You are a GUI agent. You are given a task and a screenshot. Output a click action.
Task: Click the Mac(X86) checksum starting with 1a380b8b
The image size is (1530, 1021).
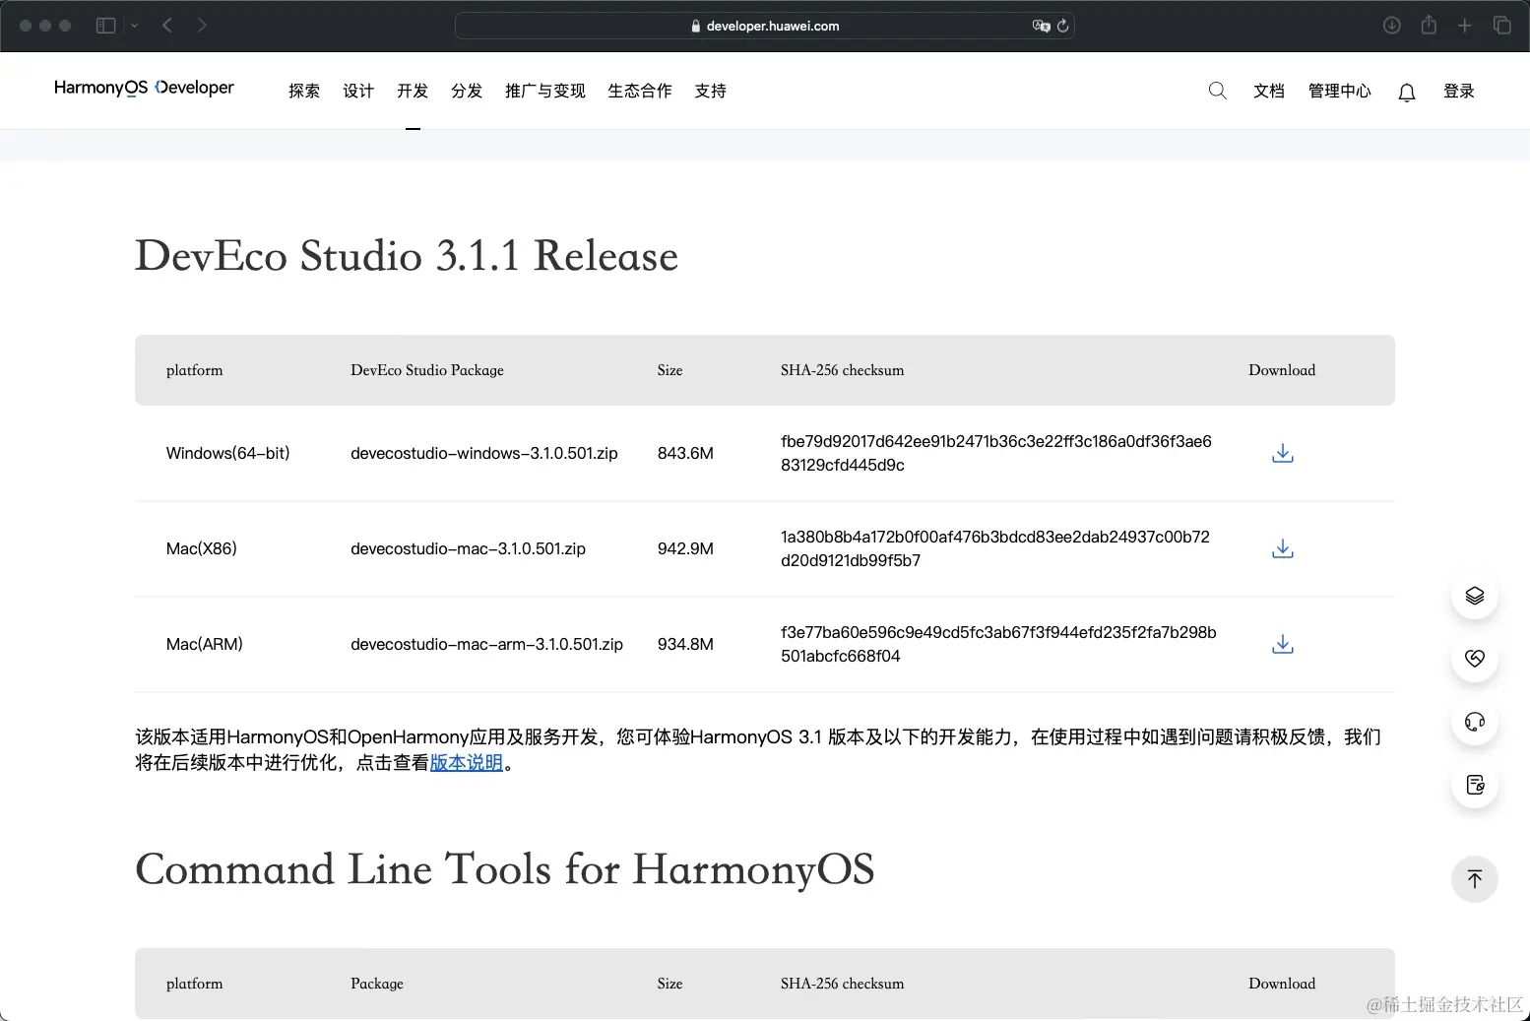click(x=995, y=548)
